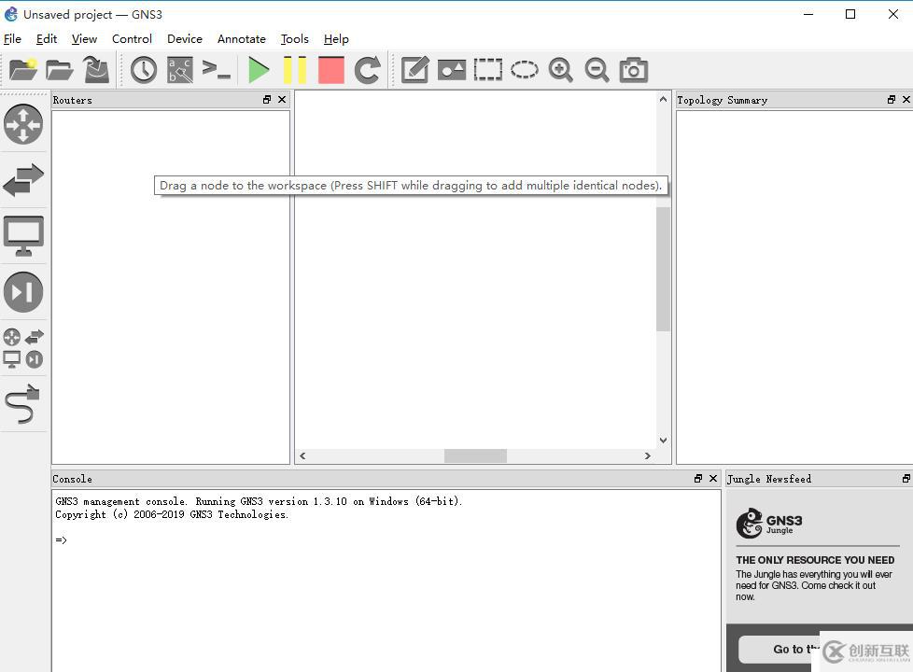Click into the console command prompt area
The image size is (913, 672).
click(386, 580)
